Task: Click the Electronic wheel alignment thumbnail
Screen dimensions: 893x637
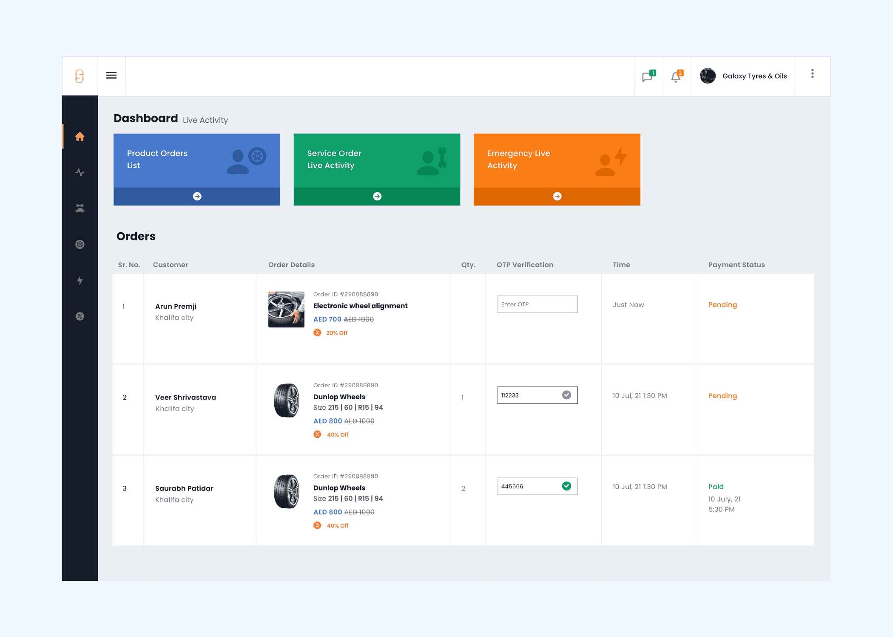Action: coord(286,309)
